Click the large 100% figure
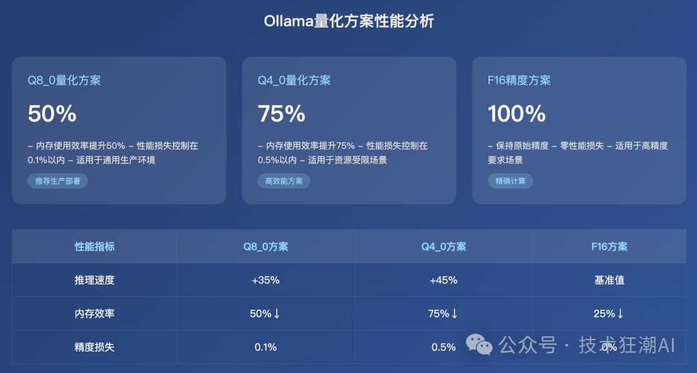 (x=516, y=114)
